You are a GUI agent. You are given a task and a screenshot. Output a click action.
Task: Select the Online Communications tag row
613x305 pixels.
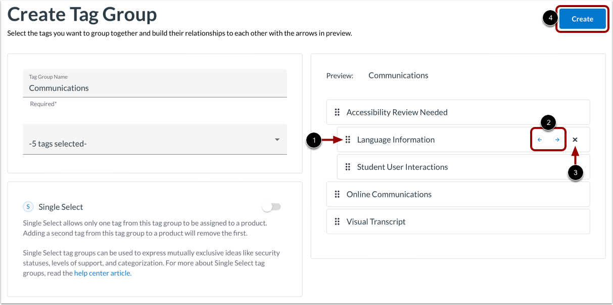point(458,194)
